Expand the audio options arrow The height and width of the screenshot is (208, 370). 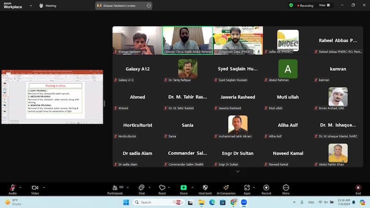(20, 187)
